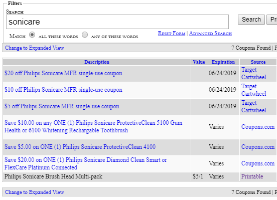
Task: Click Coupons.com source for ProtectiveClean 5100 row
Action: point(258,127)
